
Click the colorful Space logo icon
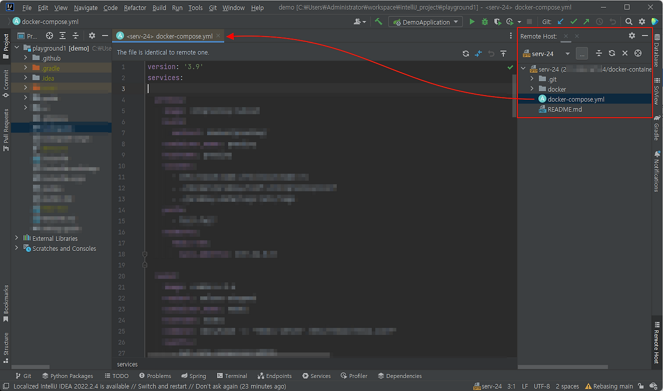655,22
